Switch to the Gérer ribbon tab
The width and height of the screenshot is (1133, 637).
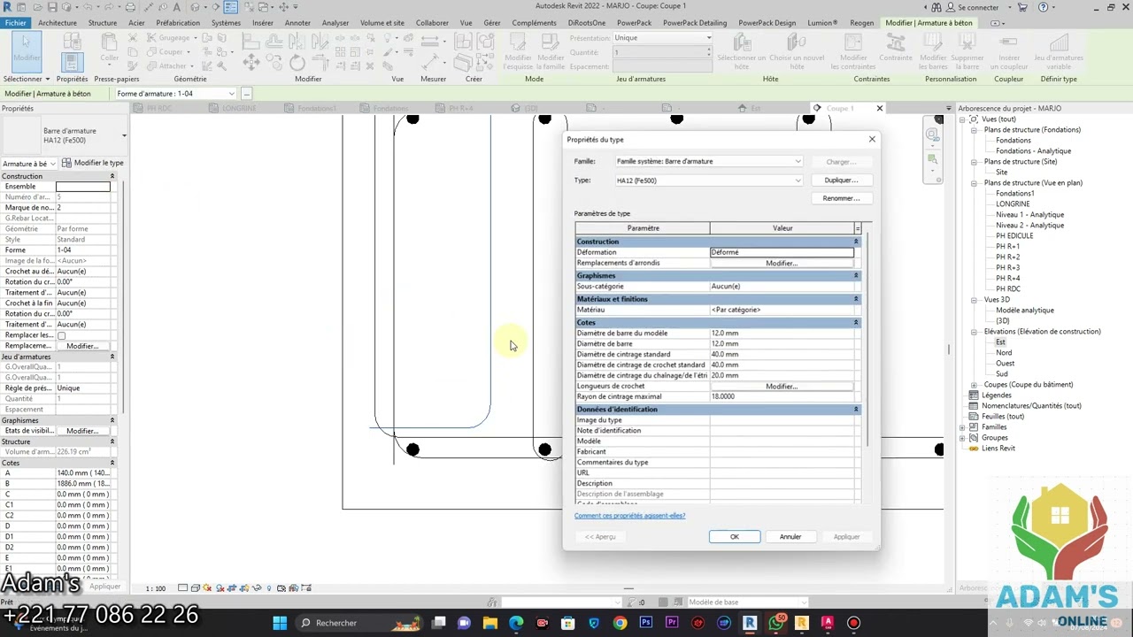coord(492,23)
